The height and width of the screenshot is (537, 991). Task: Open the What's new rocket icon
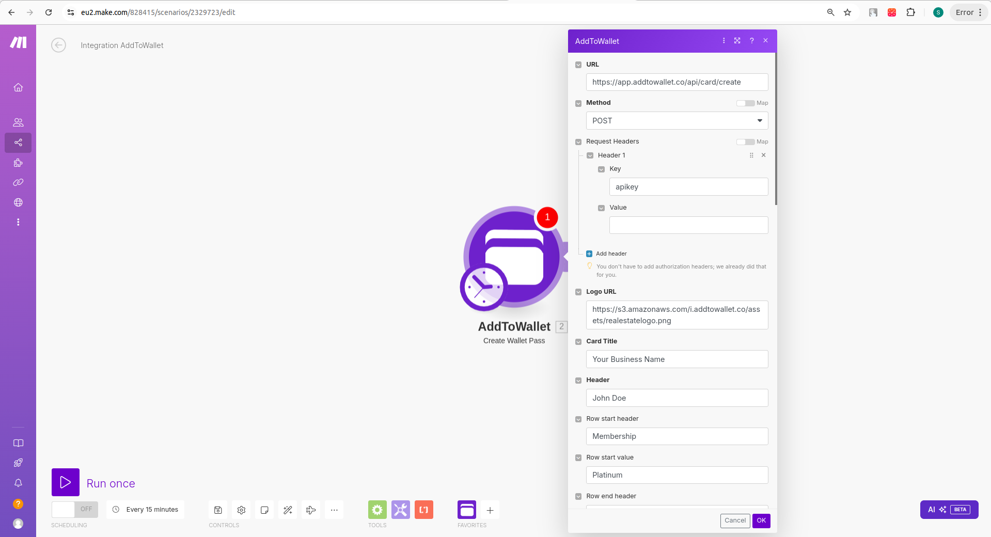[18, 463]
